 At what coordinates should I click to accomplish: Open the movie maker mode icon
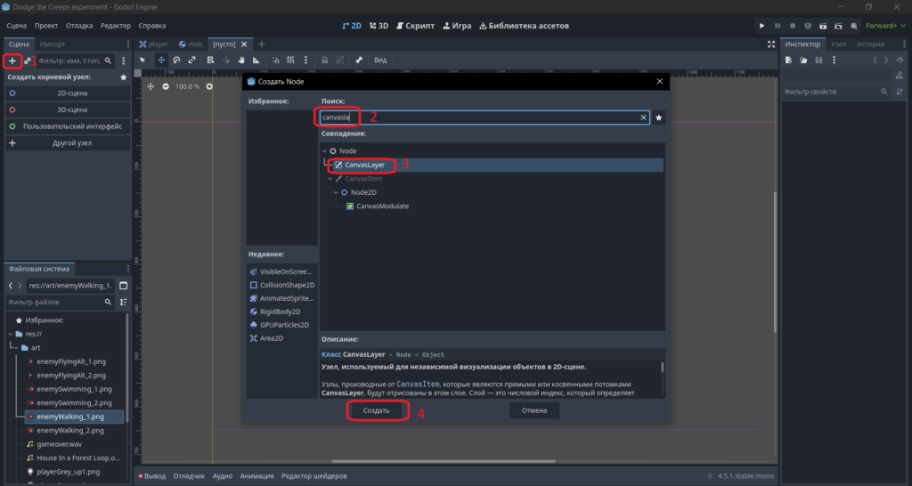pos(853,26)
